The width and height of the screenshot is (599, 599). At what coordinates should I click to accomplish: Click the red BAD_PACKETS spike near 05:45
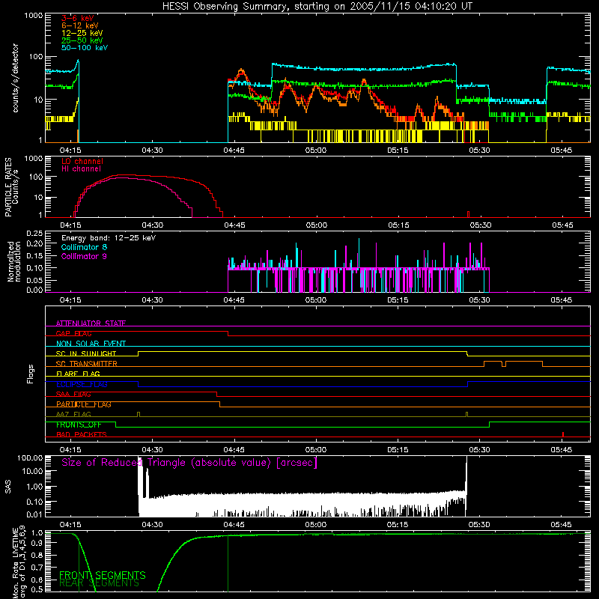click(563, 434)
